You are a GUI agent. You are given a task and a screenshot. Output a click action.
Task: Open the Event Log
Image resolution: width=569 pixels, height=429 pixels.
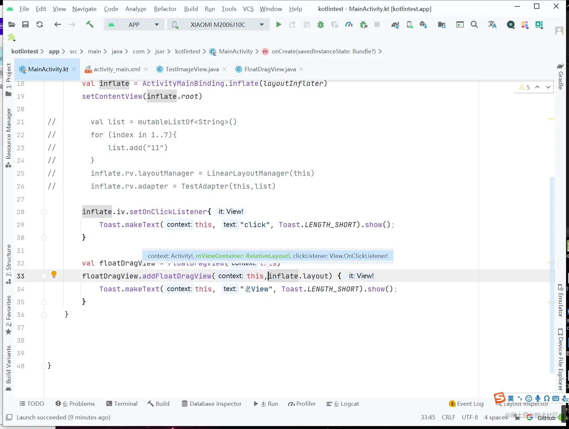click(466, 403)
